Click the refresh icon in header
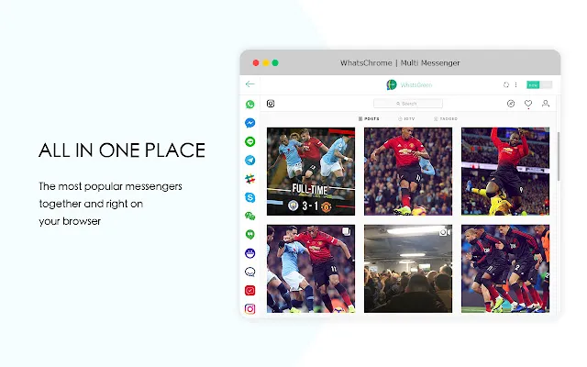The image size is (587, 367). click(x=506, y=85)
